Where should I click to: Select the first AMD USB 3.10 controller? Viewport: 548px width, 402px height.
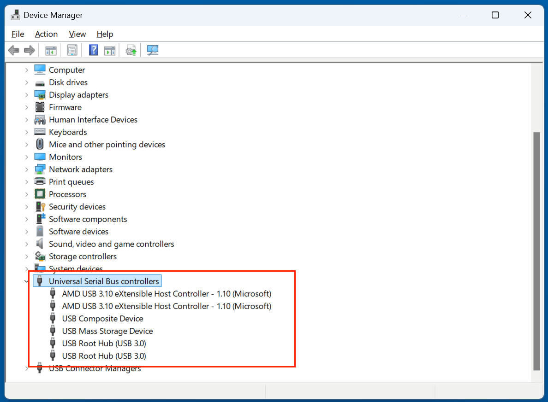click(167, 293)
